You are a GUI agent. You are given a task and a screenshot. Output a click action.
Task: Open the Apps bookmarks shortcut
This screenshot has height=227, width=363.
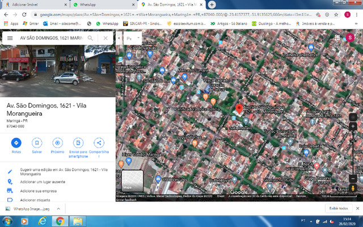[11, 23]
